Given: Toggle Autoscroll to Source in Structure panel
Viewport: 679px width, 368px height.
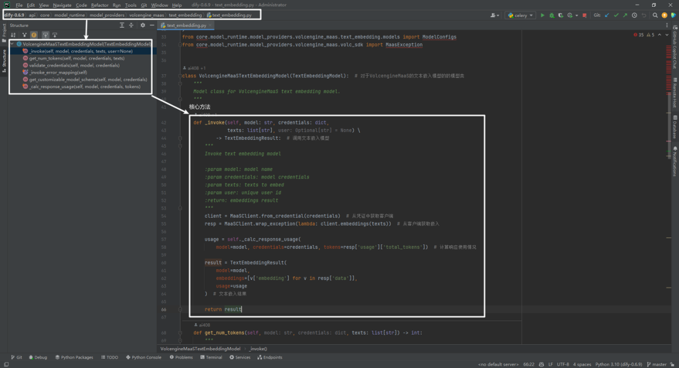Looking at the screenshot, I should click(x=45, y=35).
